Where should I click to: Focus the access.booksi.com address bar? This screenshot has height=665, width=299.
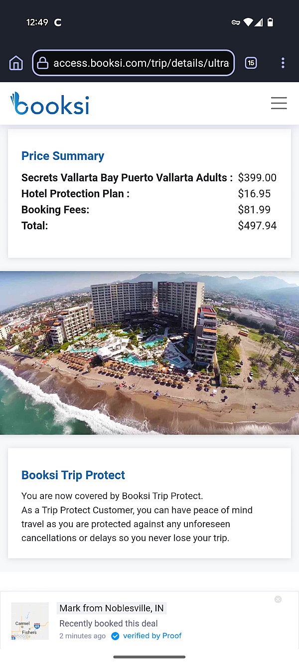(141, 63)
